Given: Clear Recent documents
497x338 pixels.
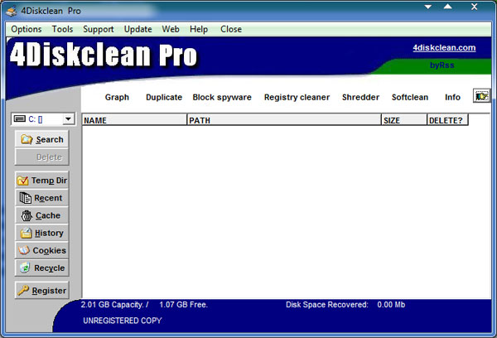Looking at the screenshot, I should pyautogui.click(x=42, y=198).
